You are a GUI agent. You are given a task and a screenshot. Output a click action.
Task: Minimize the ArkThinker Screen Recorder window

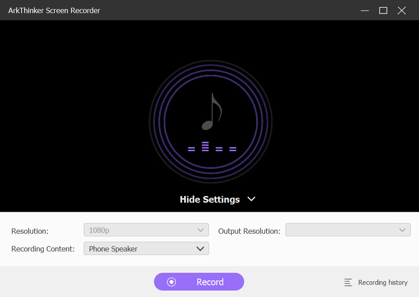(365, 10)
